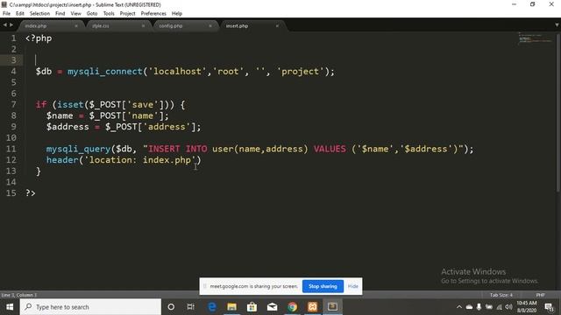The width and height of the screenshot is (561, 315).
Task: Close the style.css tab
Action: (143, 26)
